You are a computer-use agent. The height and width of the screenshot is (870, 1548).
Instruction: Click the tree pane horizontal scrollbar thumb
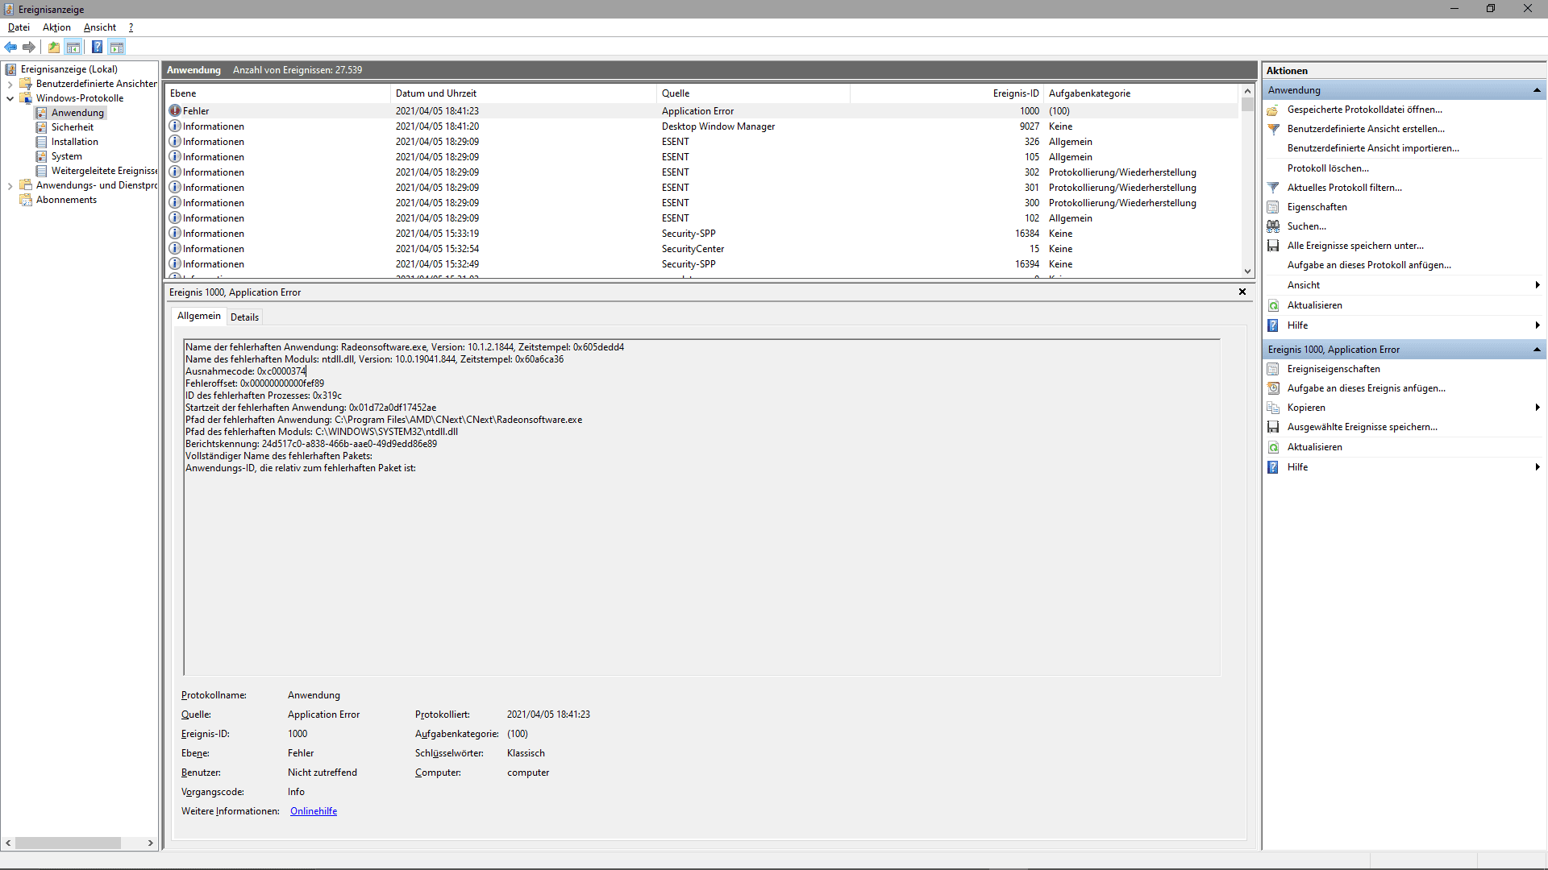coord(68,843)
